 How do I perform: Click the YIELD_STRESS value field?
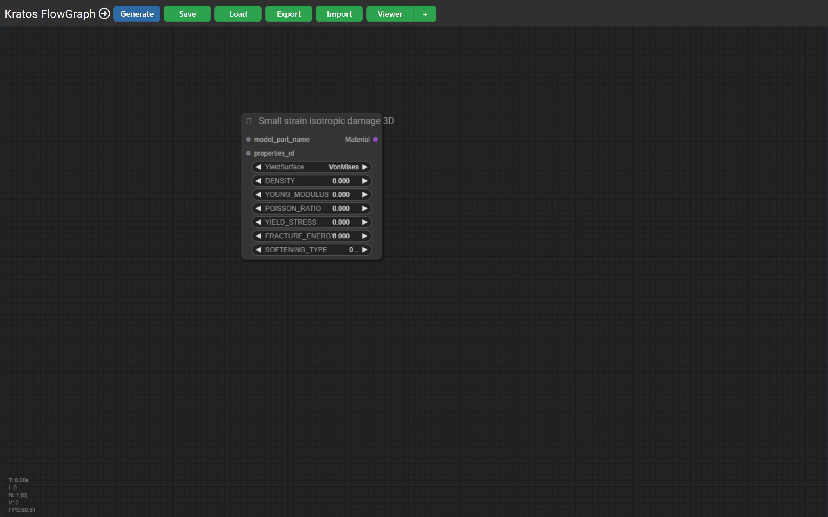tap(341, 222)
